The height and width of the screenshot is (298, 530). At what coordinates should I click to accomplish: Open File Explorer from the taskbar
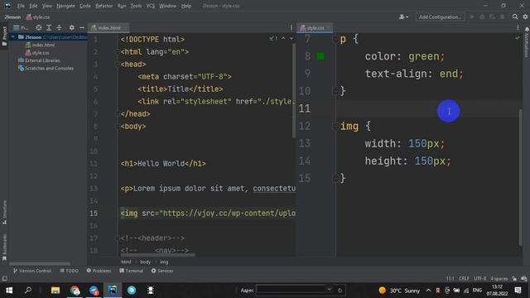pyautogui.click(x=55, y=291)
